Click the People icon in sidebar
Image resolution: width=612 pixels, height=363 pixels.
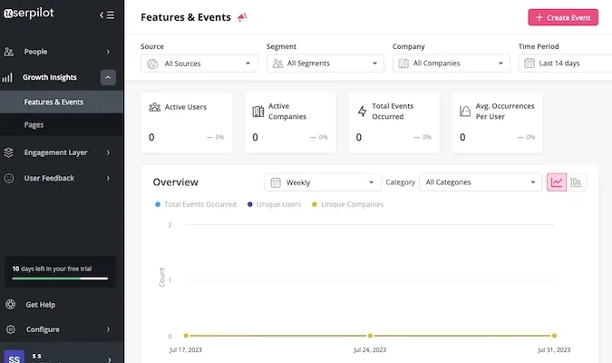[8, 52]
